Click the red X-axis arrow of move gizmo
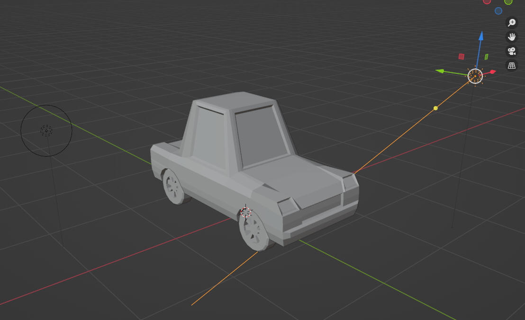The height and width of the screenshot is (320, 525). click(492, 72)
